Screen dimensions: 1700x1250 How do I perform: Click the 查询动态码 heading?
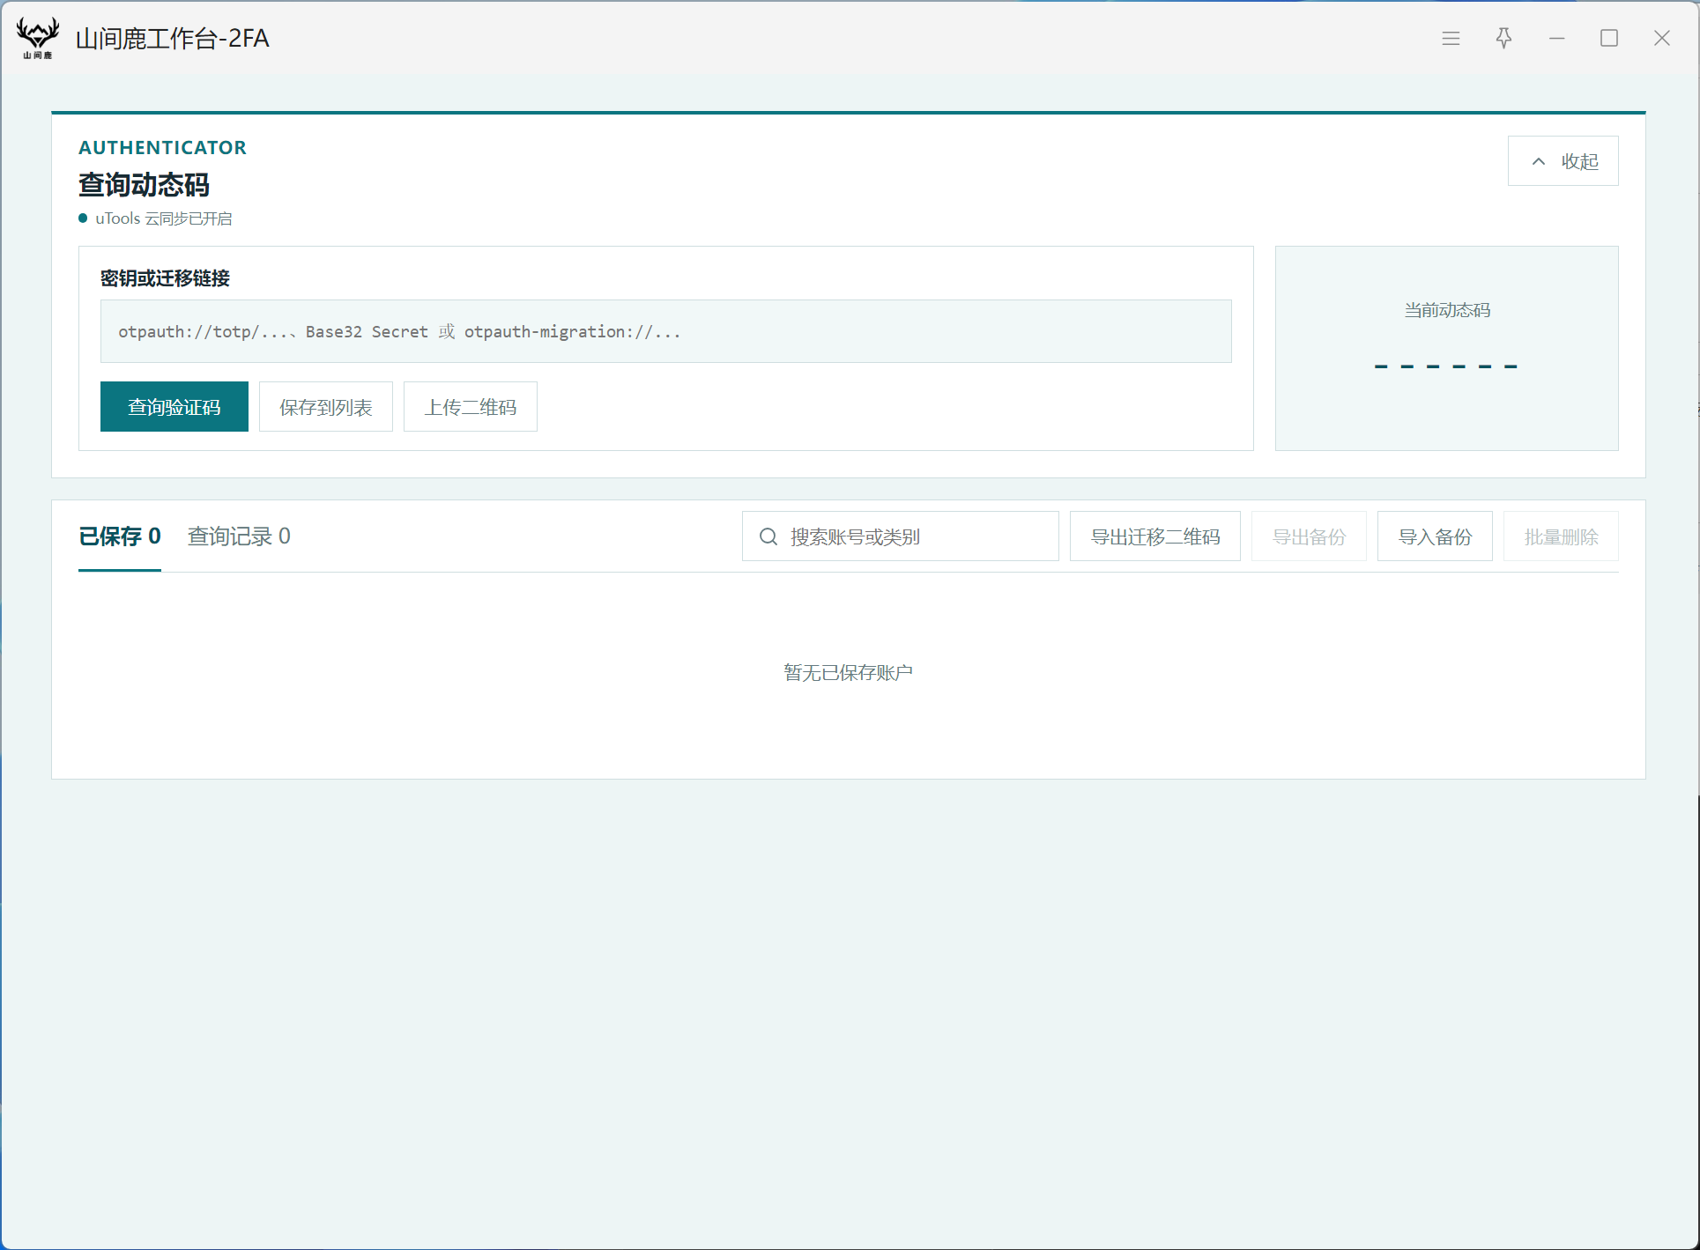click(144, 185)
